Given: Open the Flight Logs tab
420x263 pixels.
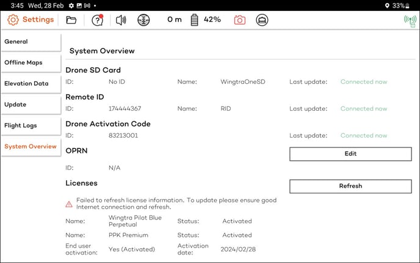Looking at the screenshot, I should click(x=31, y=125).
